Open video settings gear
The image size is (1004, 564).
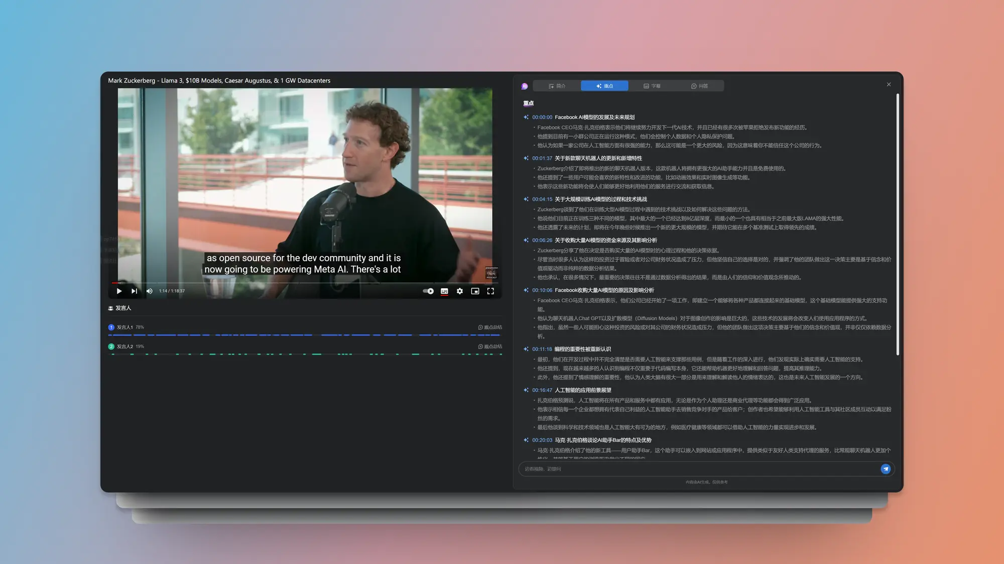(460, 291)
